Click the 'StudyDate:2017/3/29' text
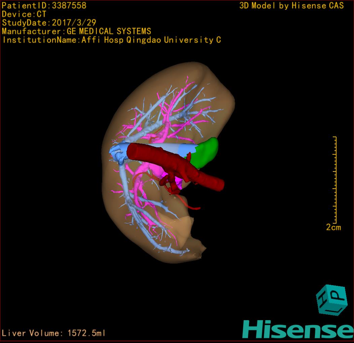The width and height of the screenshot is (354, 343). click(49, 23)
